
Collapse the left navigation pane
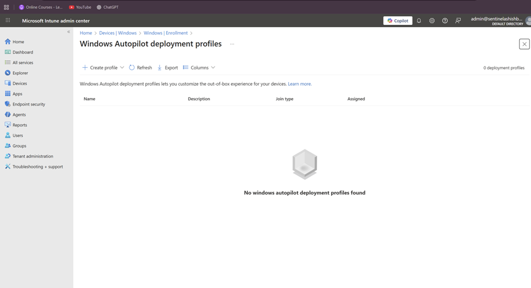point(69,32)
